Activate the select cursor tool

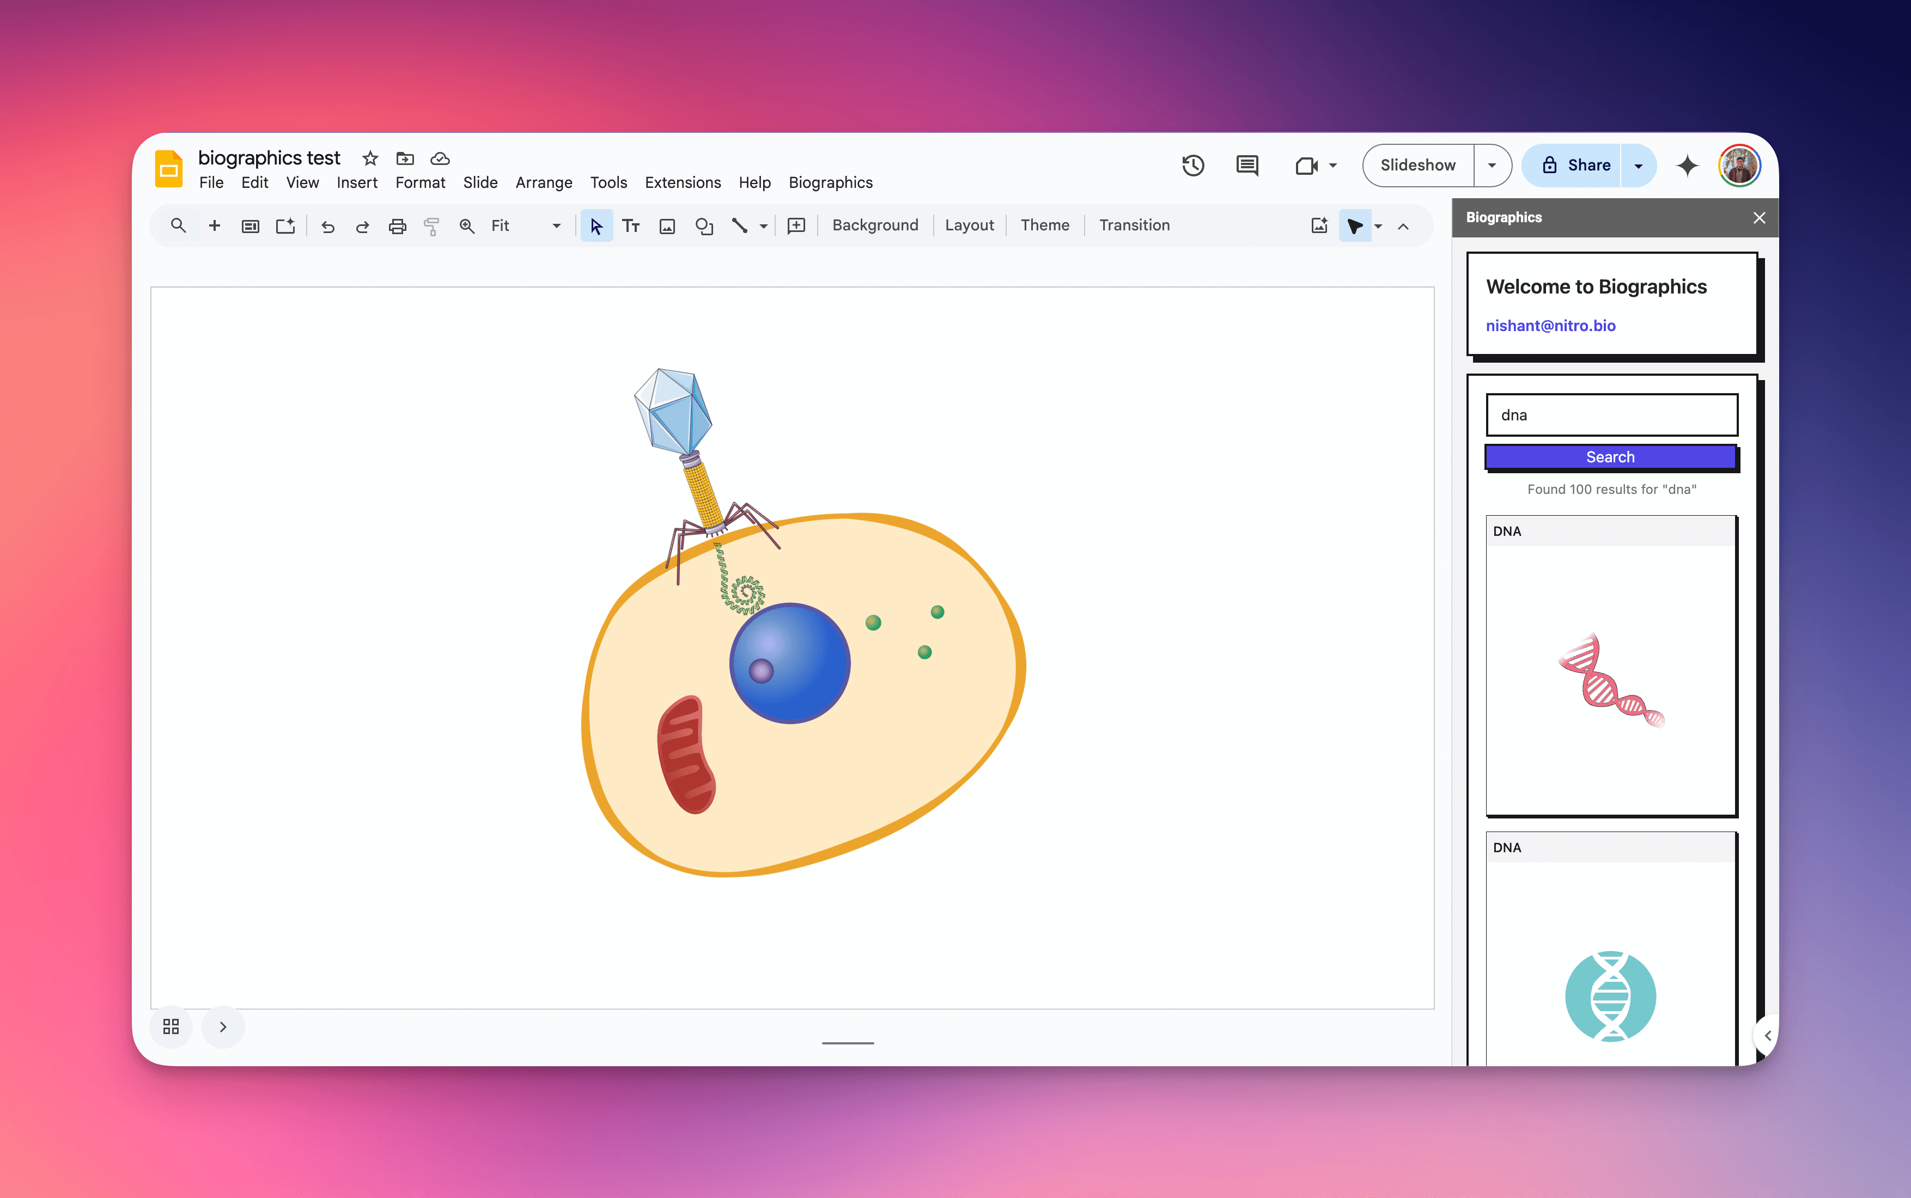pos(597,226)
